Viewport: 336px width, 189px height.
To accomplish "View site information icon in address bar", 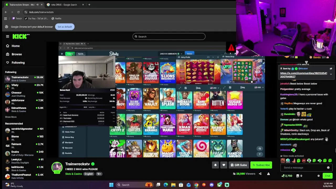I will 26,12.
